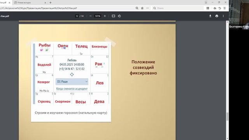
Task: Click the zoom magnifier in the address bar
Action: pos(137,8)
